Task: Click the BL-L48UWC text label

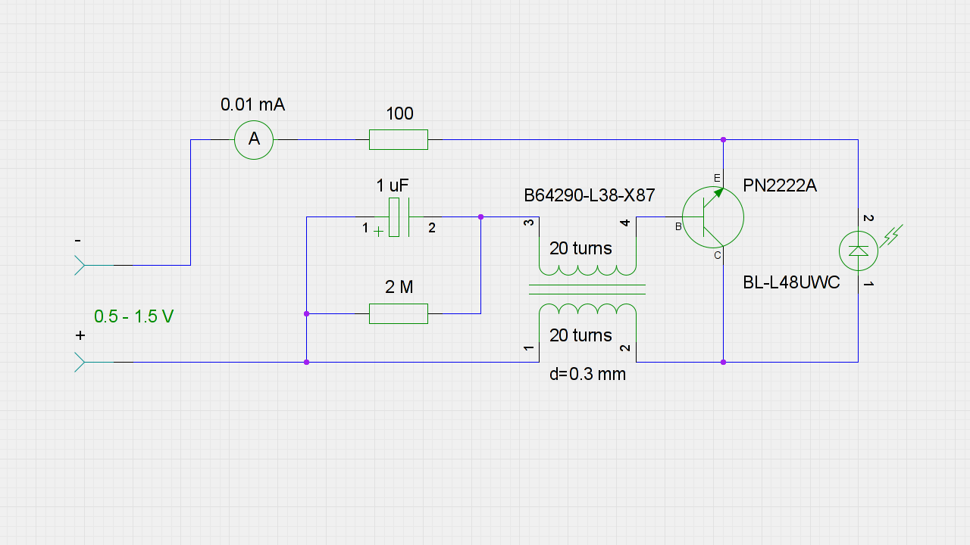Action: click(791, 283)
